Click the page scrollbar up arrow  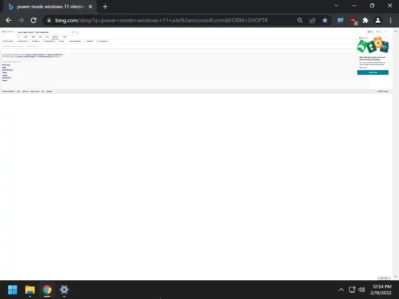(x=395, y=31)
